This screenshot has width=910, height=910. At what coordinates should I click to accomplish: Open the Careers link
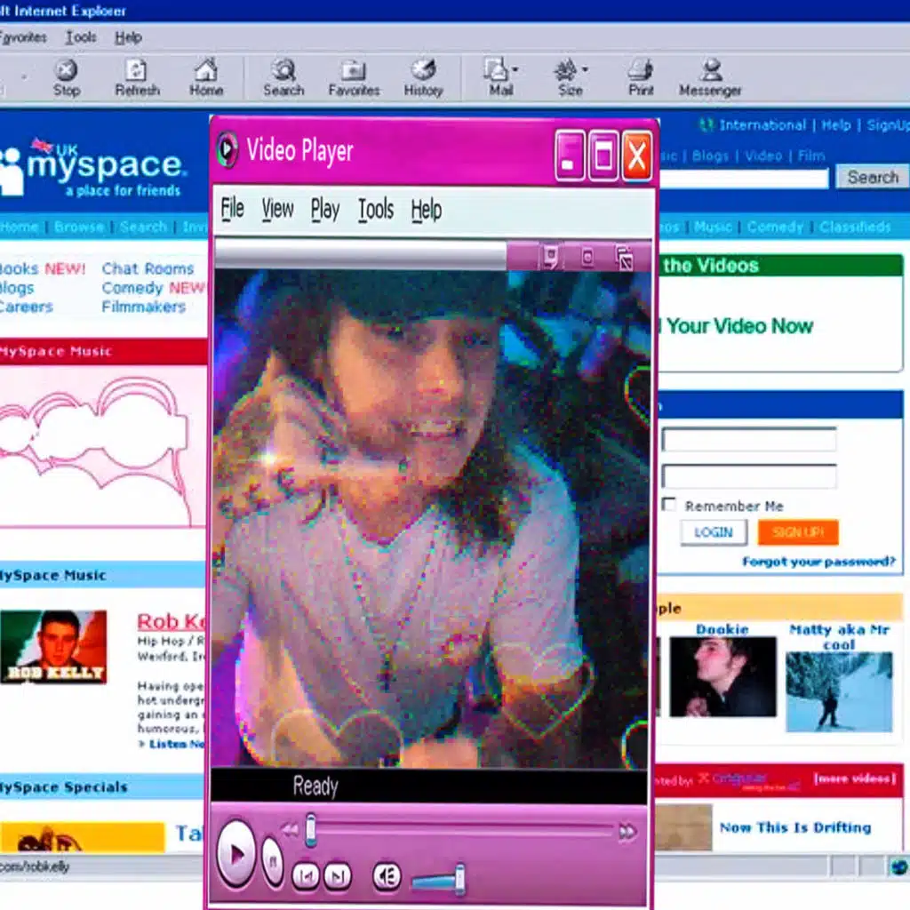(26, 307)
